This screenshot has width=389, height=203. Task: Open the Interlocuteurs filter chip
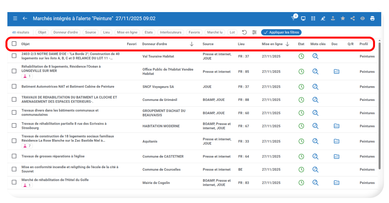coord(170,32)
